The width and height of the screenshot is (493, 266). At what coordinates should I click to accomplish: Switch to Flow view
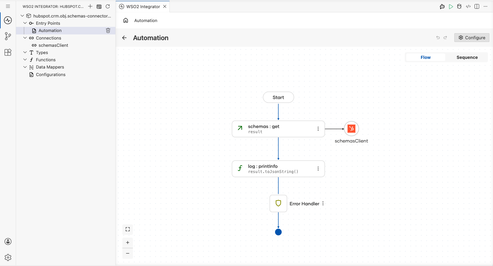[x=426, y=57]
